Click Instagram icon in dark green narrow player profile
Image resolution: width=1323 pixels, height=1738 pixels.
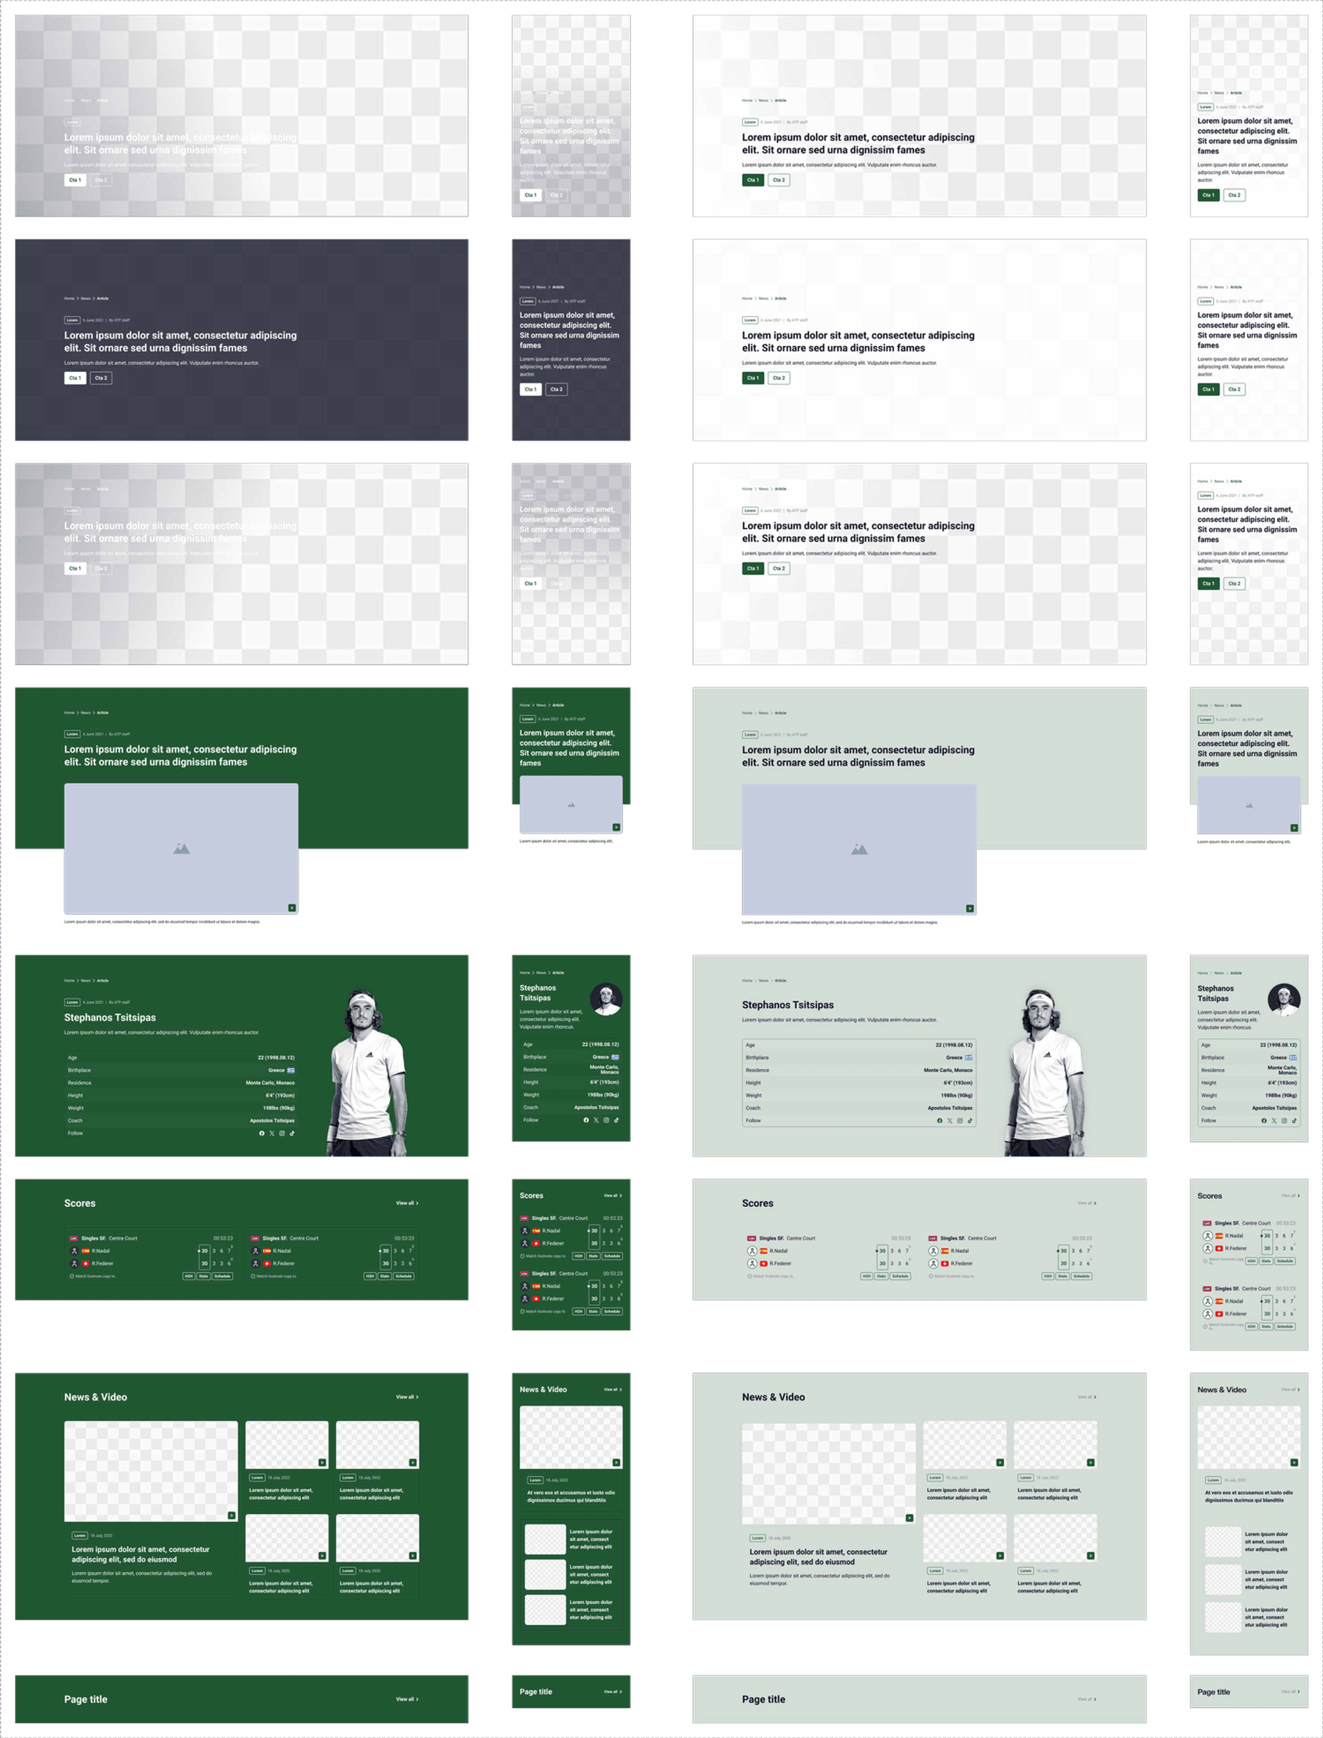click(606, 1119)
